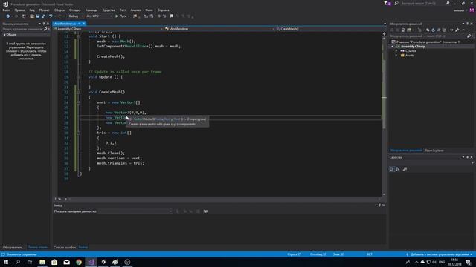
Task: Toggle word wrap icon in Output panel
Action: (x=205, y=211)
